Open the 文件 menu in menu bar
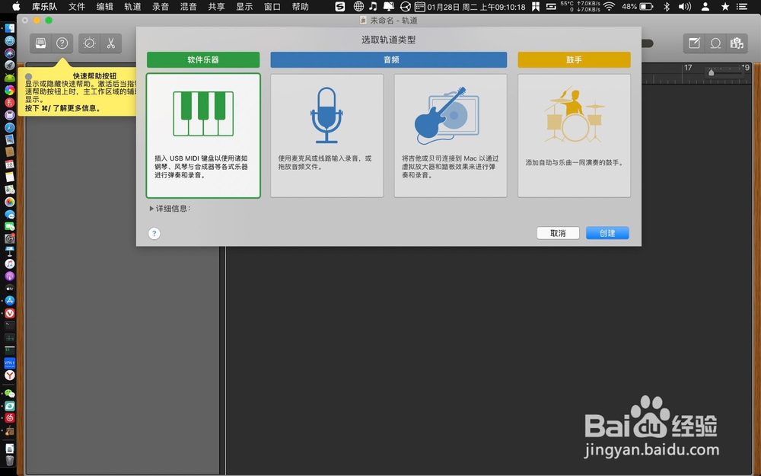Screen dimensions: 761x476 pyautogui.click(x=76, y=7)
